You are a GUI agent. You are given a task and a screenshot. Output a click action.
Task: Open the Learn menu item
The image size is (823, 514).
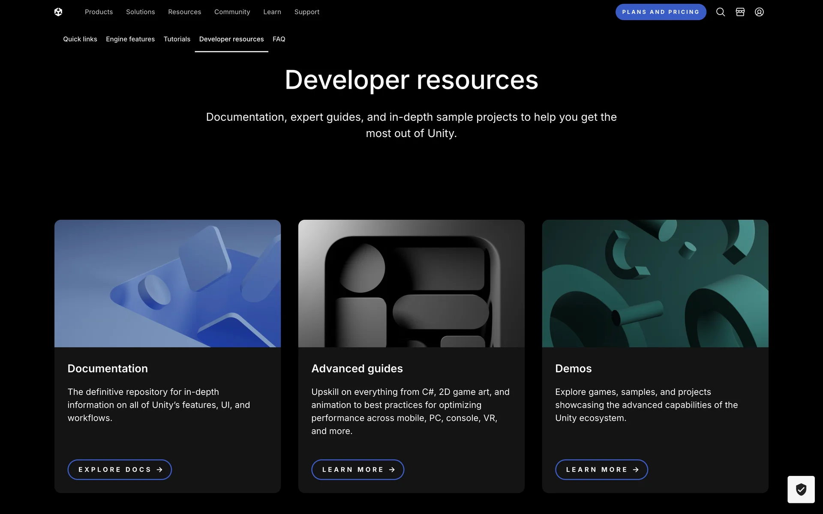272,12
